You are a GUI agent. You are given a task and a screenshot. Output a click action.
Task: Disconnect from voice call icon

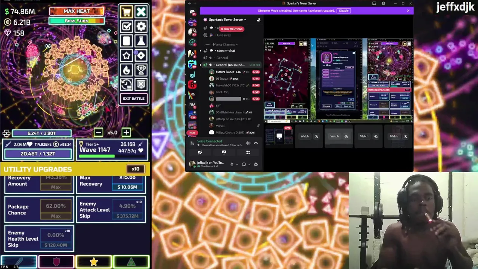[256, 143]
